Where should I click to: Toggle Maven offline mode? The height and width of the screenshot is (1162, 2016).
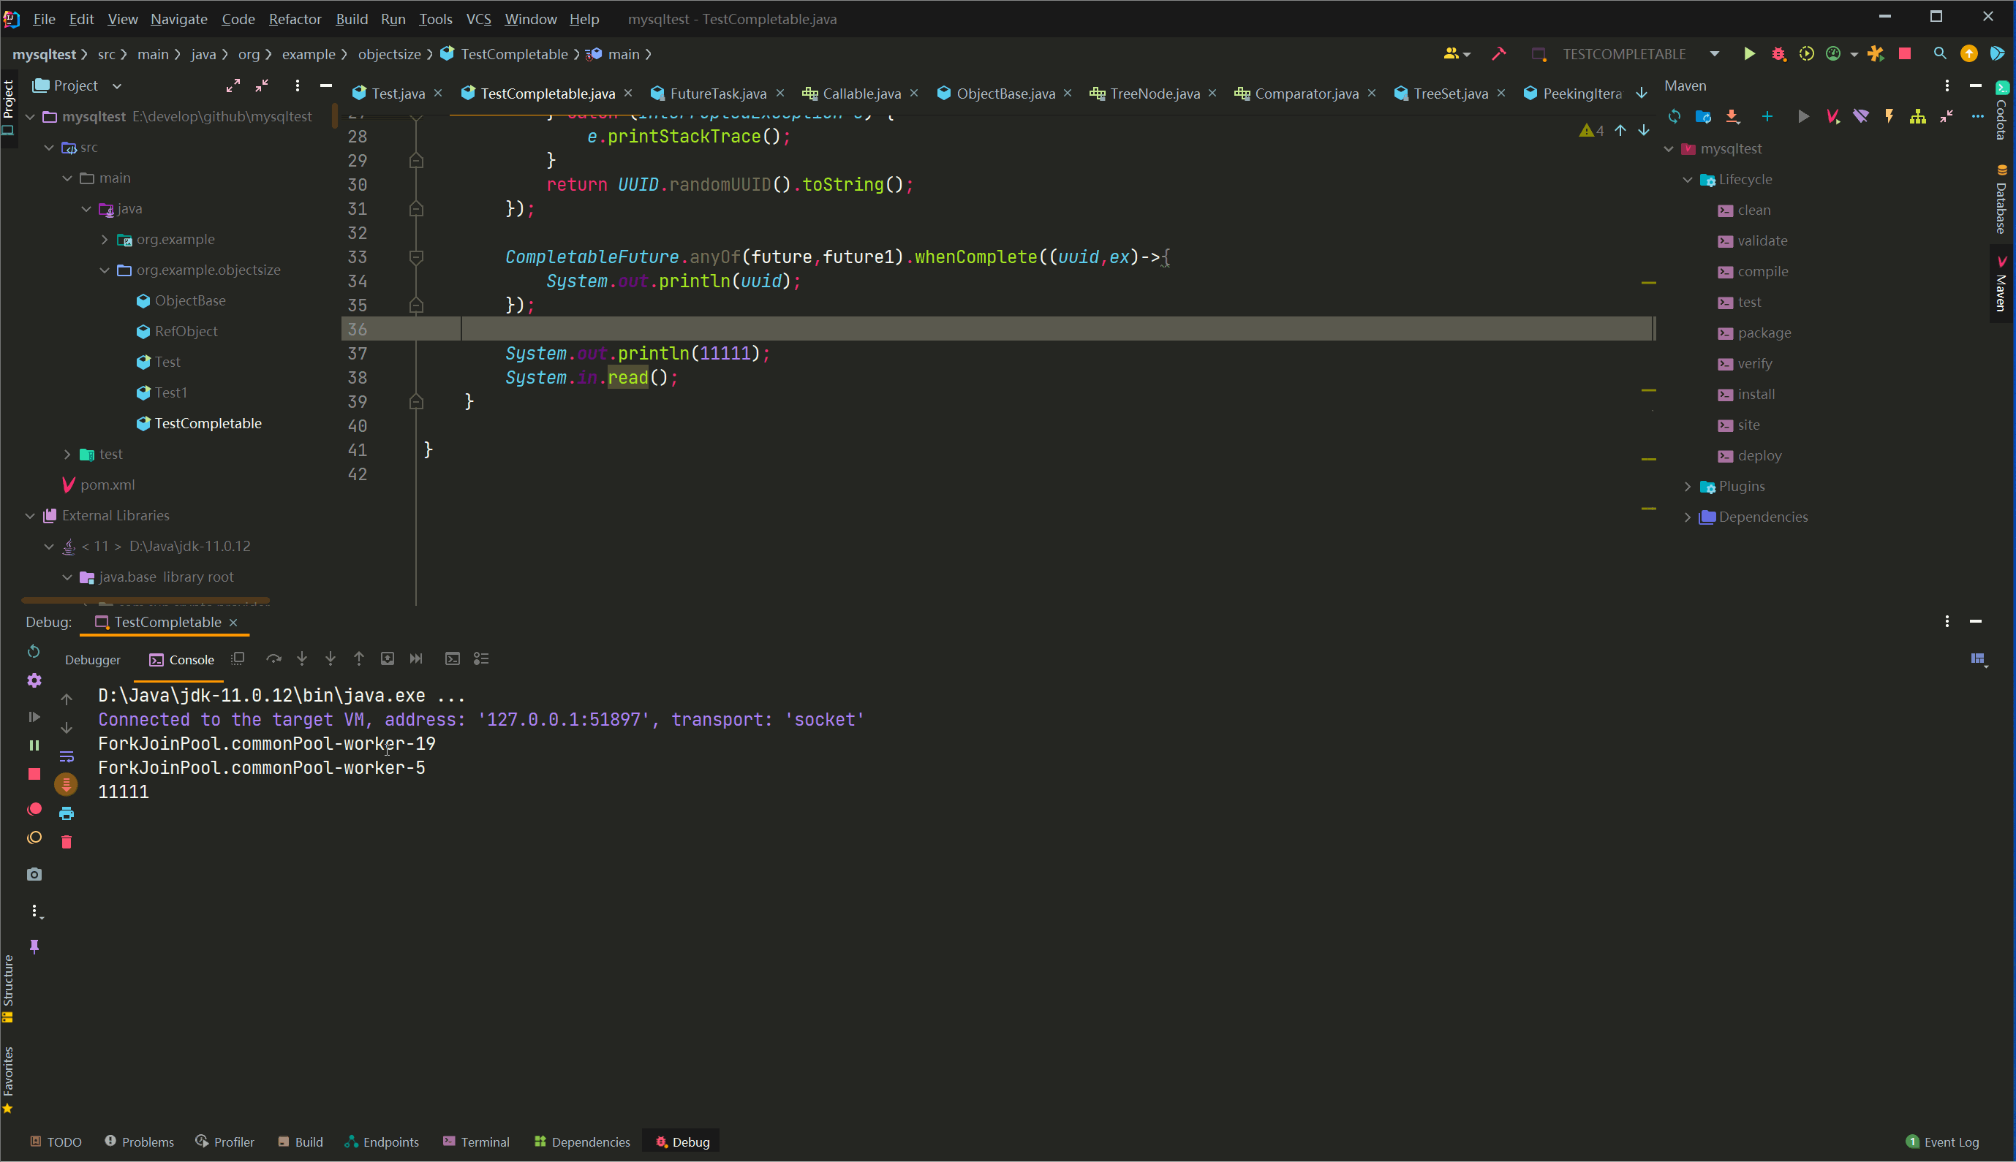[x=1861, y=118]
